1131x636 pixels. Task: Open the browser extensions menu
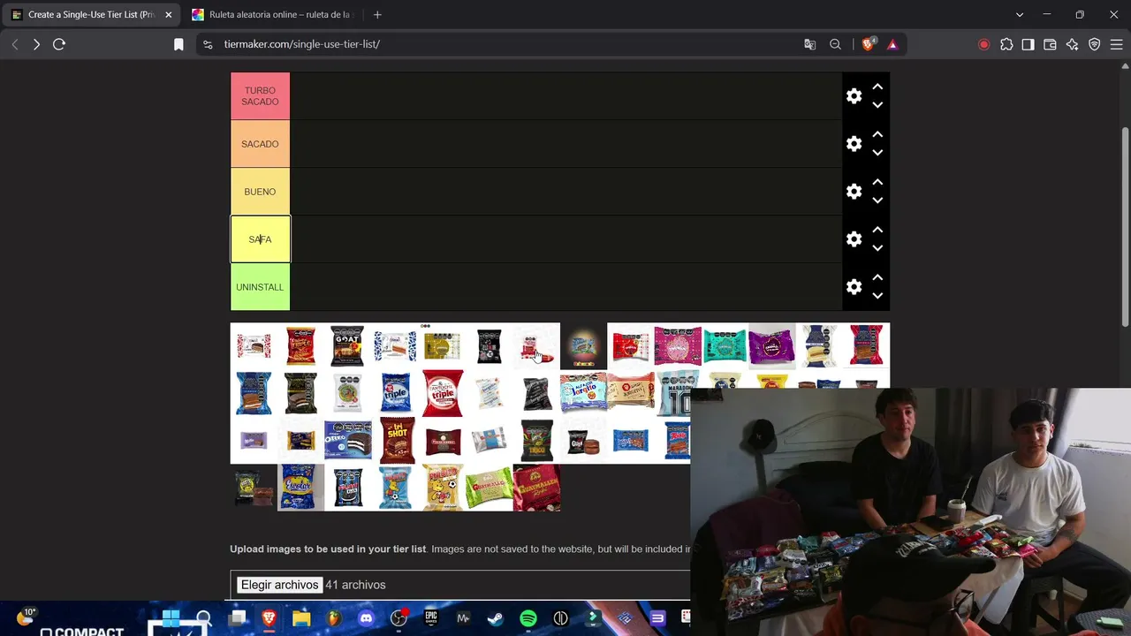[x=1006, y=44]
